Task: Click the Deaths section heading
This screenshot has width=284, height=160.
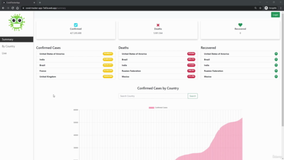Action: click(x=123, y=48)
